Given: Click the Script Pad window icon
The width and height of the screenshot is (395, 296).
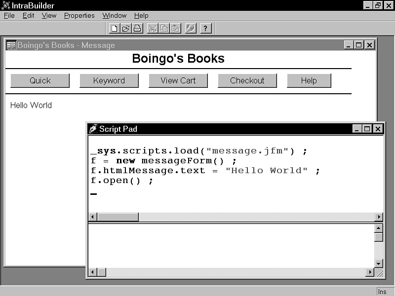Looking at the screenshot, I should [93, 129].
